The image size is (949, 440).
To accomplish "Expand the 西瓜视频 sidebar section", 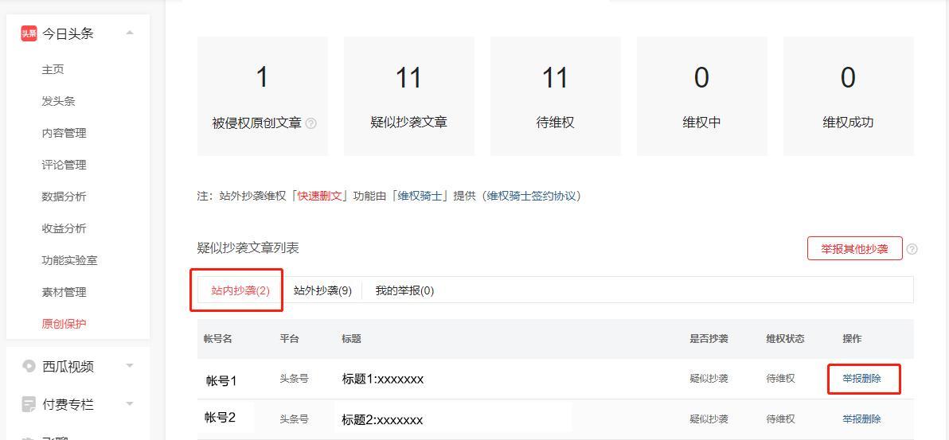I will 130,366.
